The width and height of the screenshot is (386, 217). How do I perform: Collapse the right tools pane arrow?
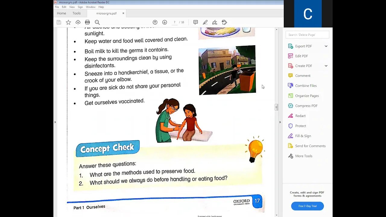pos(280,122)
